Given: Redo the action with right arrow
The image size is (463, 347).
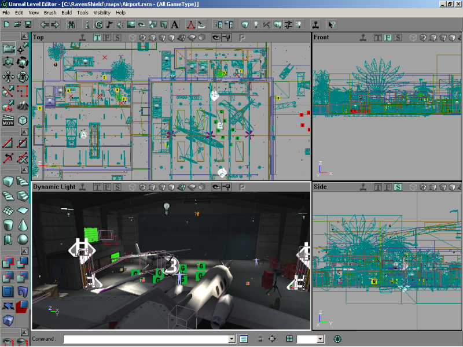Looking at the screenshot, I should click(55, 25).
